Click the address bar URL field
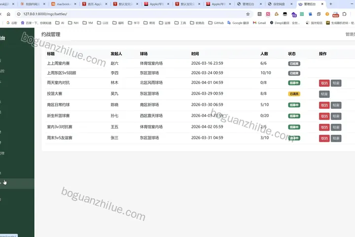The width and height of the screenshot is (355, 237). click(x=134, y=14)
